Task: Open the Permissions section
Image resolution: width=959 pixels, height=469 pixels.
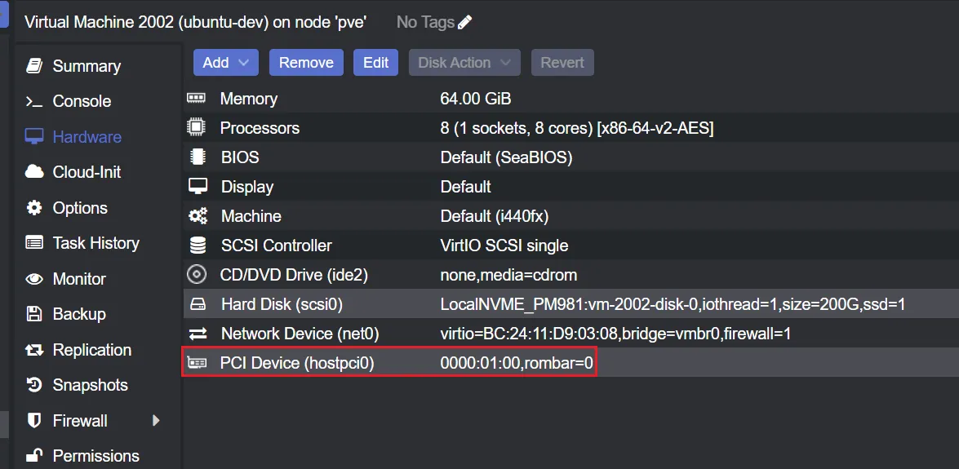Action: coord(95,456)
